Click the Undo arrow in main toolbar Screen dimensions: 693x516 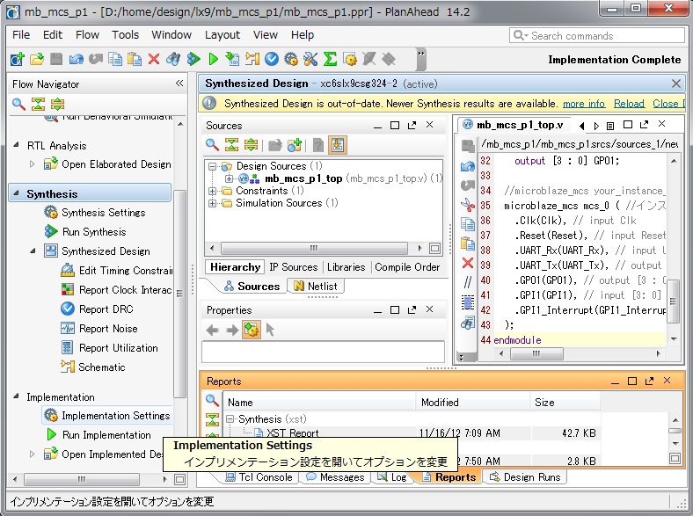pyautogui.click(x=76, y=59)
